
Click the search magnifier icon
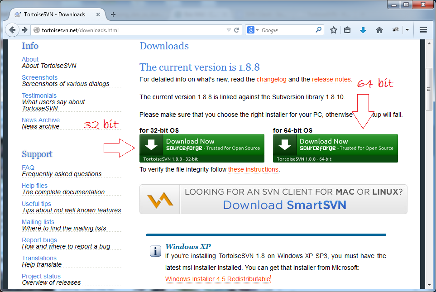318,30
